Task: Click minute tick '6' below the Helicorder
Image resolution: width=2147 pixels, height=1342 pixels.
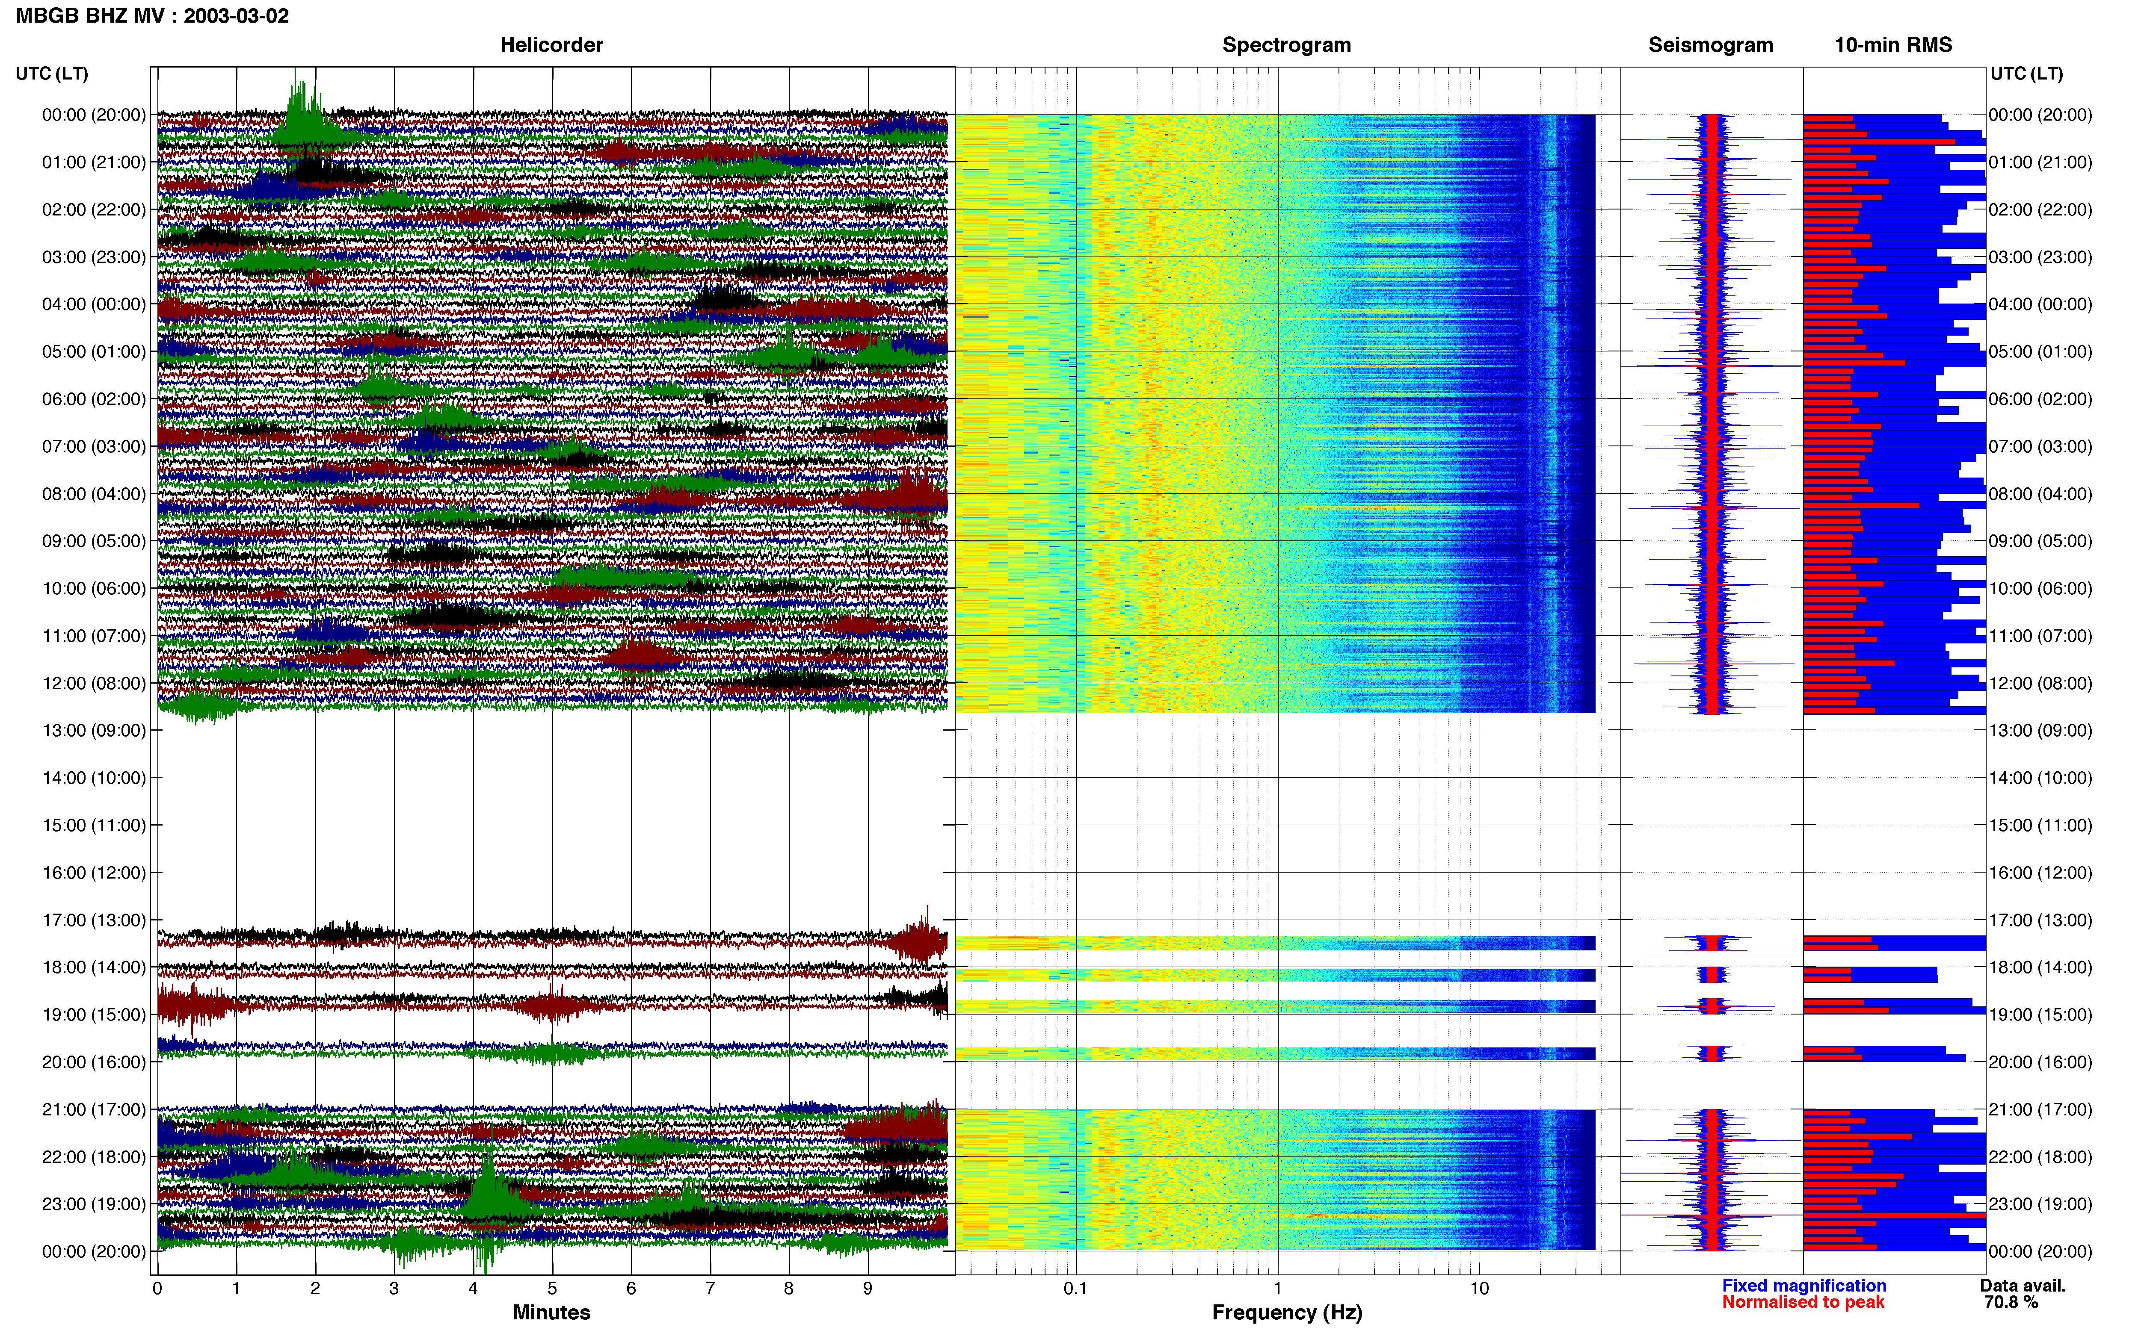Action: (x=631, y=1289)
